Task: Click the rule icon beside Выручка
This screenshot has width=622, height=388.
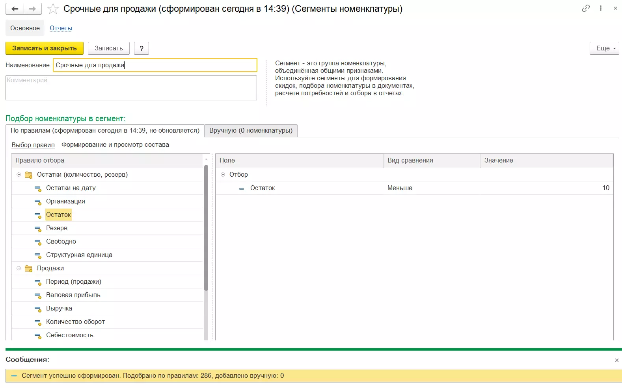Action: coord(38,309)
